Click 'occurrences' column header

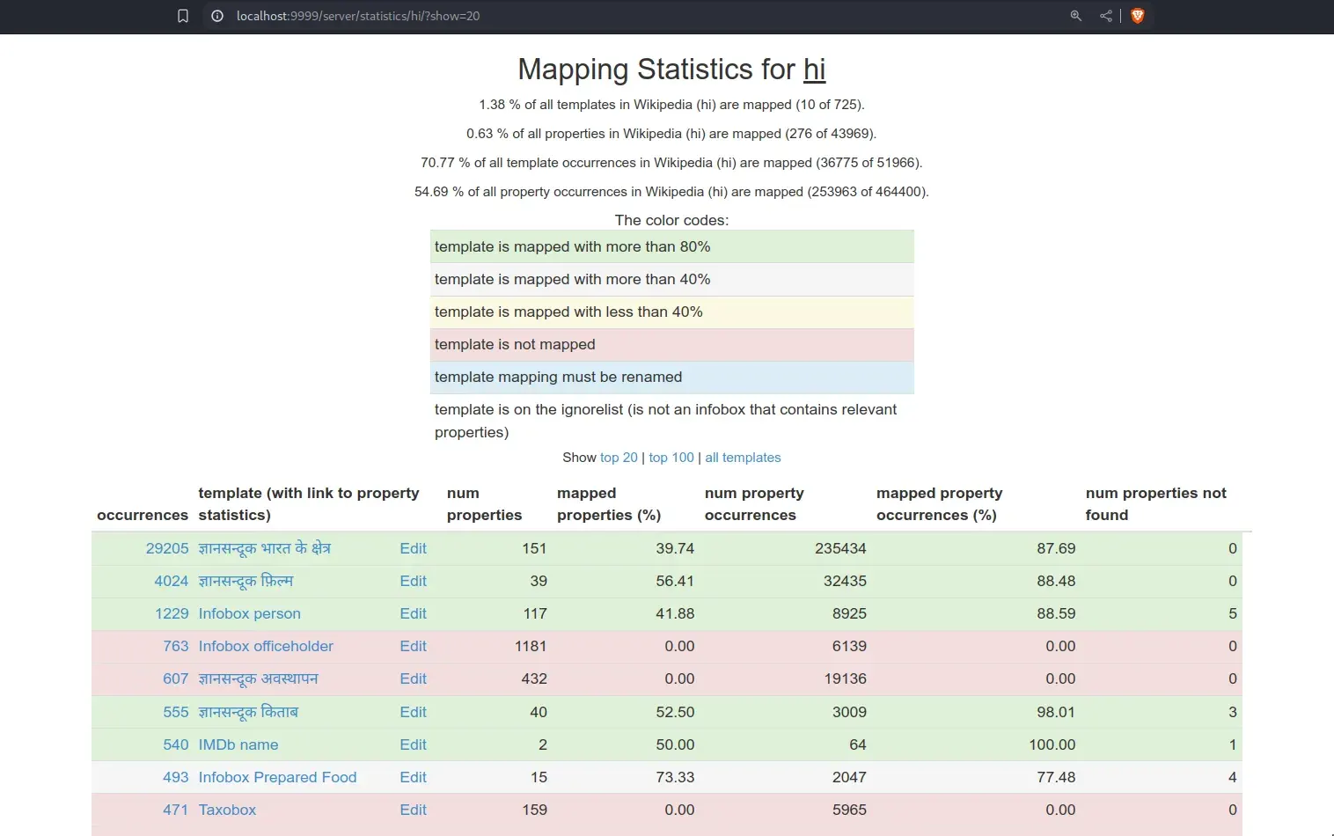point(143,515)
